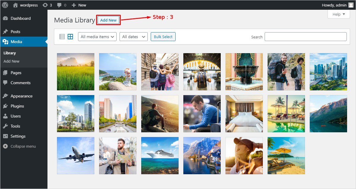
Task: Select the airplane image thumbnail
Action: (x=76, y=156)
